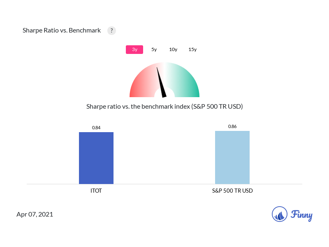Switch to the 5y period tab

click(x=154, y=50)
